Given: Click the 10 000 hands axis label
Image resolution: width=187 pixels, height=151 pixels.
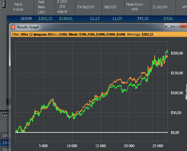Looking at the screenshot, I should click(72, 146).
